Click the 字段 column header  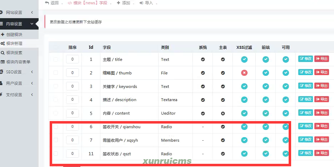click(107, 47)
